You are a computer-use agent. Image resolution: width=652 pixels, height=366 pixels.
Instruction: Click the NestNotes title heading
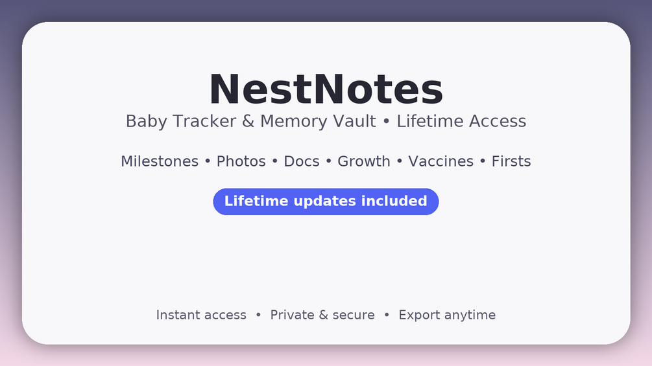point(326,89)
